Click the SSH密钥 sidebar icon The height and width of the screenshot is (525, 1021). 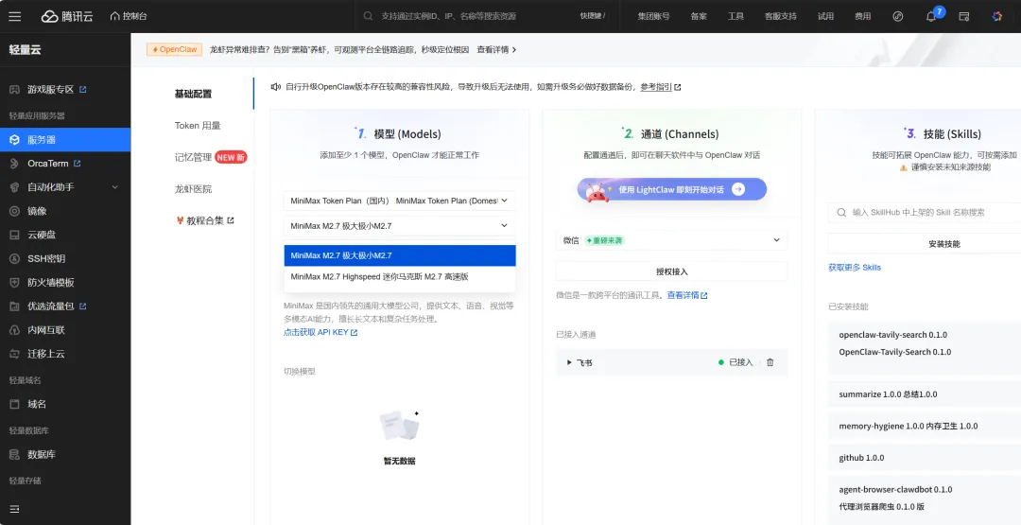(14, 258)
